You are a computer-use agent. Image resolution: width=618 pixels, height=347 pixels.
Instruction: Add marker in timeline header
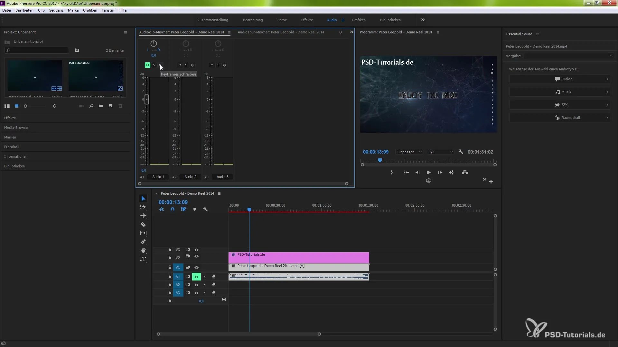point(194,209)
